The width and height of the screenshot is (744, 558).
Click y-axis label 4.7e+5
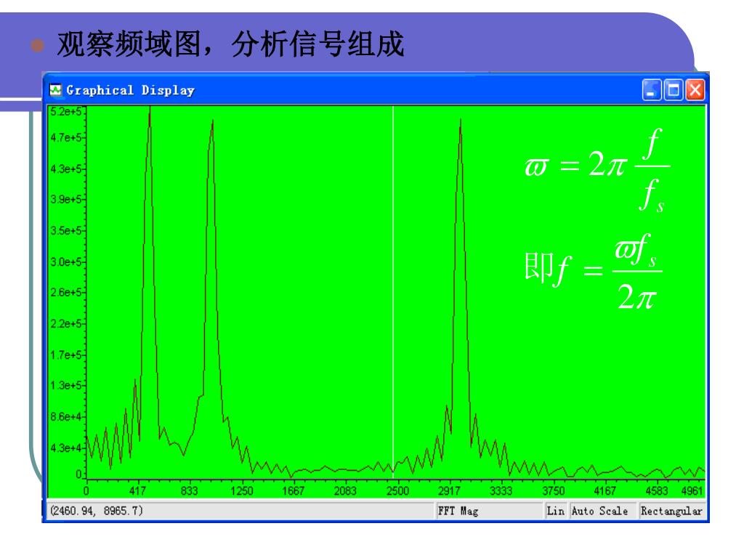[x=66, y=137]
